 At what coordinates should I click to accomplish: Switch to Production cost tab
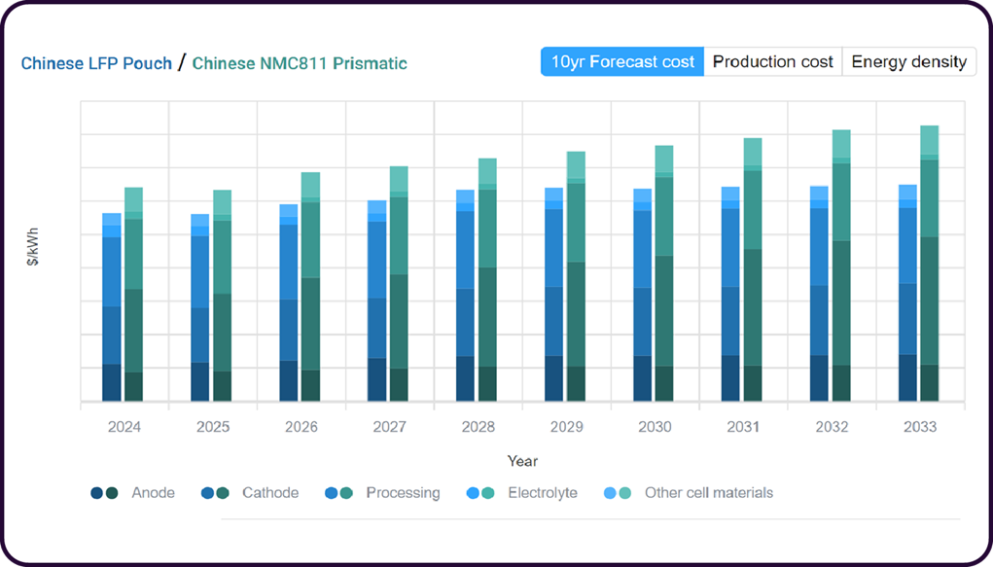[772, 61]
